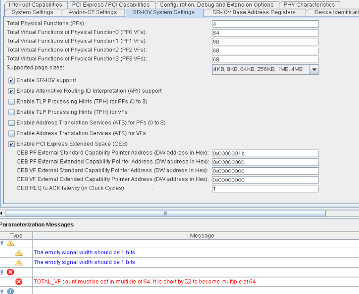Click the first empty signal width warning icon
The height and width of the screenshot is (294, 359).
pos(19,253)
